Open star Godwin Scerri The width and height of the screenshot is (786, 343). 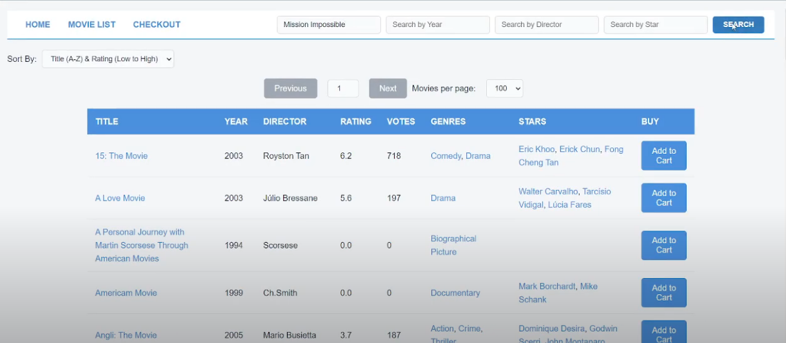tap(567, 335)
